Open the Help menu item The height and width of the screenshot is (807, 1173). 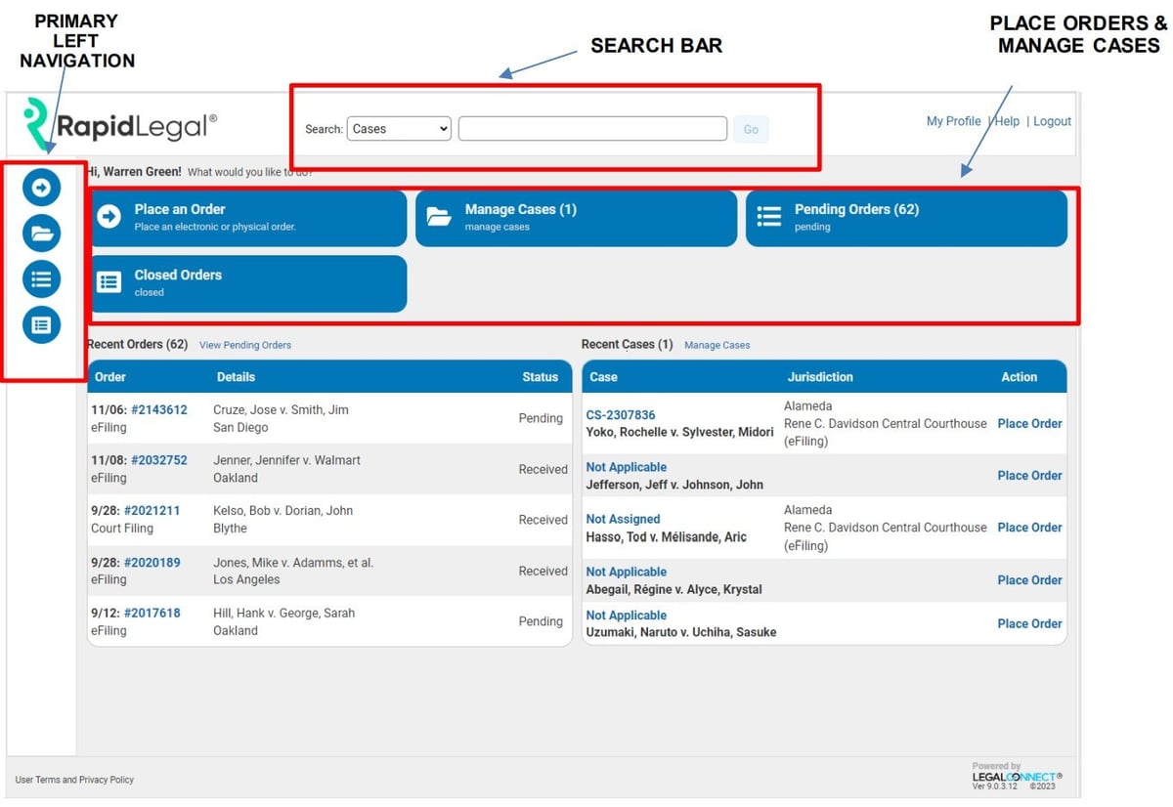tap(1007, 121)
